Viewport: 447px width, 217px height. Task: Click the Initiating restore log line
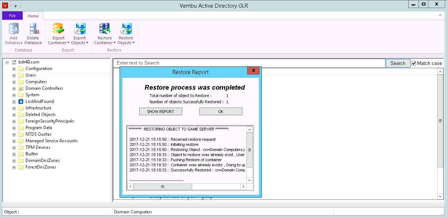tap(164, 144)
